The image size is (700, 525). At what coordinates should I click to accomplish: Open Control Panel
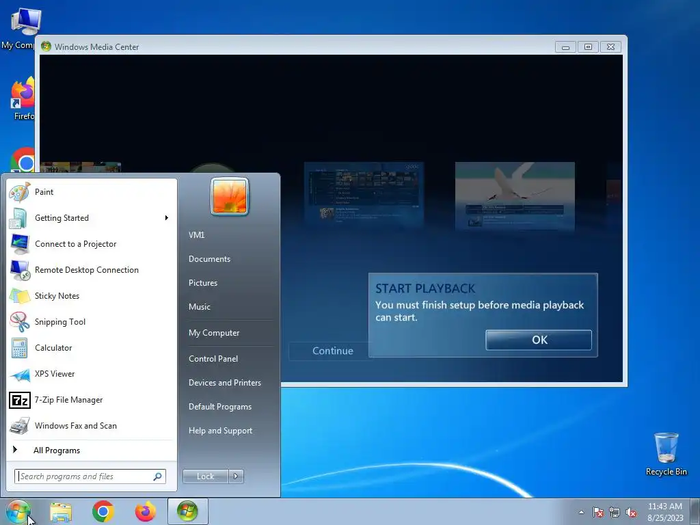tap(230, 358)
